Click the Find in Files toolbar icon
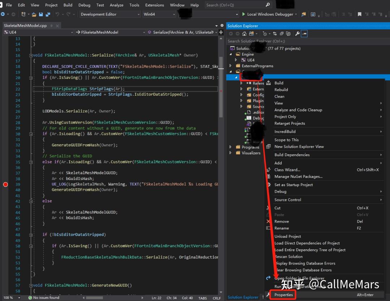Screen dimensions: 390x301 (303, 14)
